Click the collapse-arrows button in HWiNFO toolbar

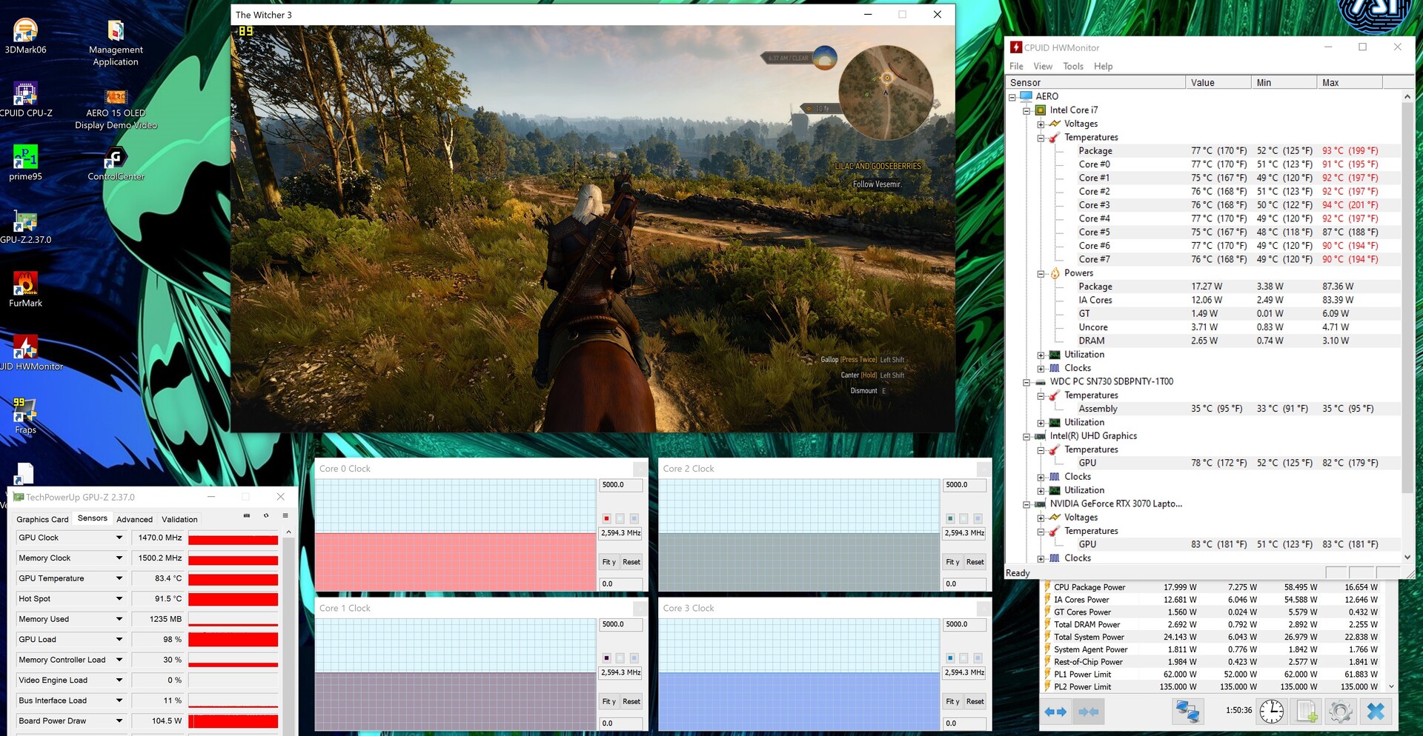(x=1089, y=712)
